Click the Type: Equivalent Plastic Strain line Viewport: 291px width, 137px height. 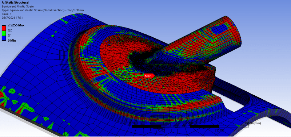coord(43,10)
